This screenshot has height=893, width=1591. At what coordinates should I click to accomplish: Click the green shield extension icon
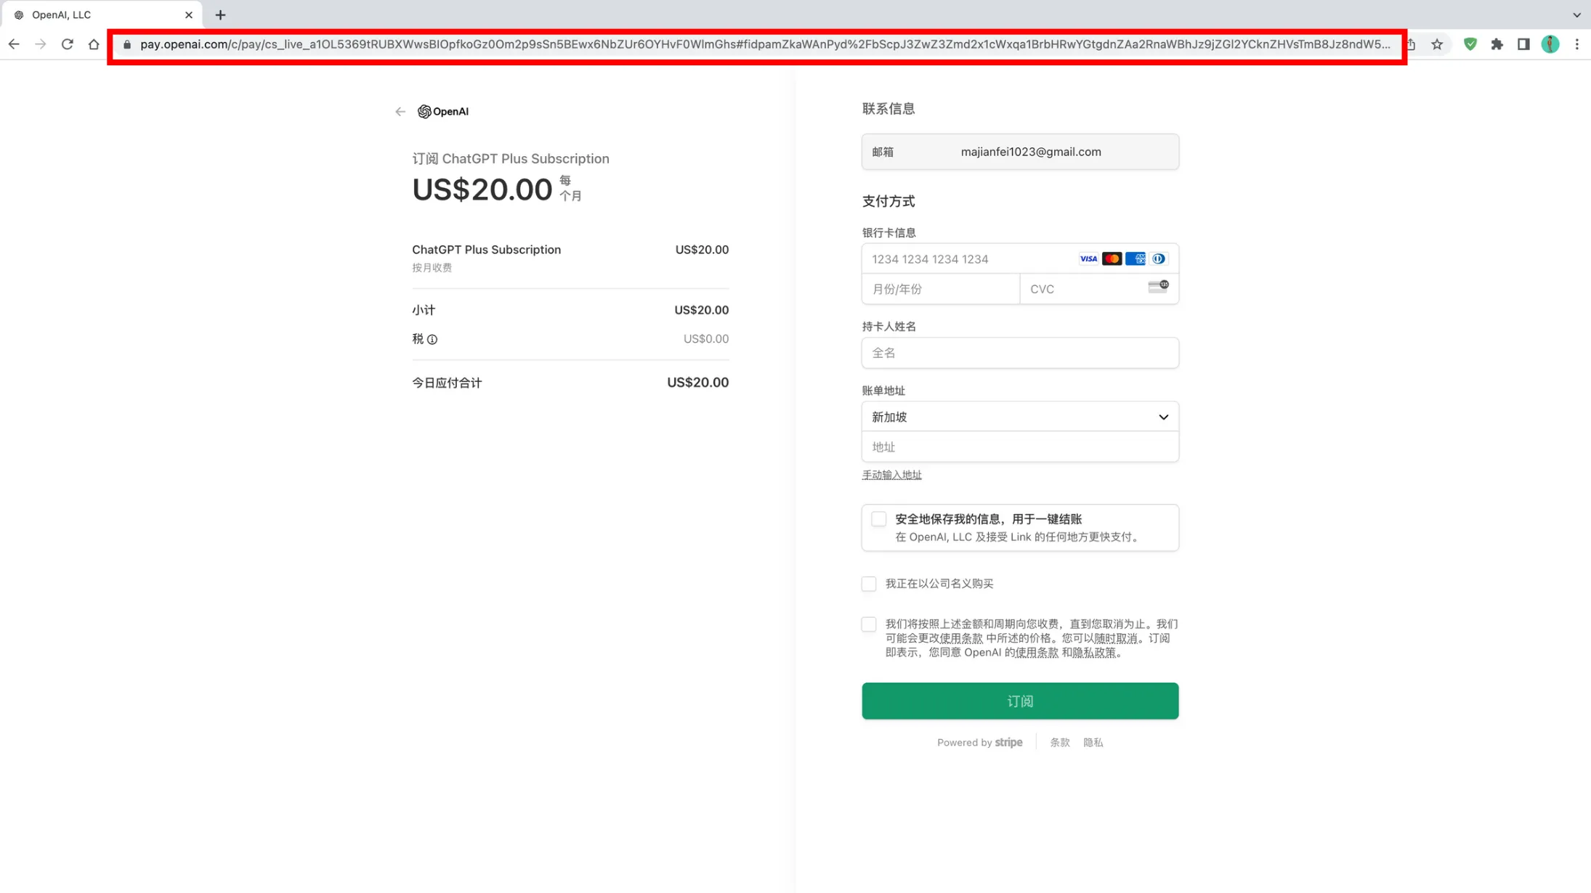tap(1470, 44)
